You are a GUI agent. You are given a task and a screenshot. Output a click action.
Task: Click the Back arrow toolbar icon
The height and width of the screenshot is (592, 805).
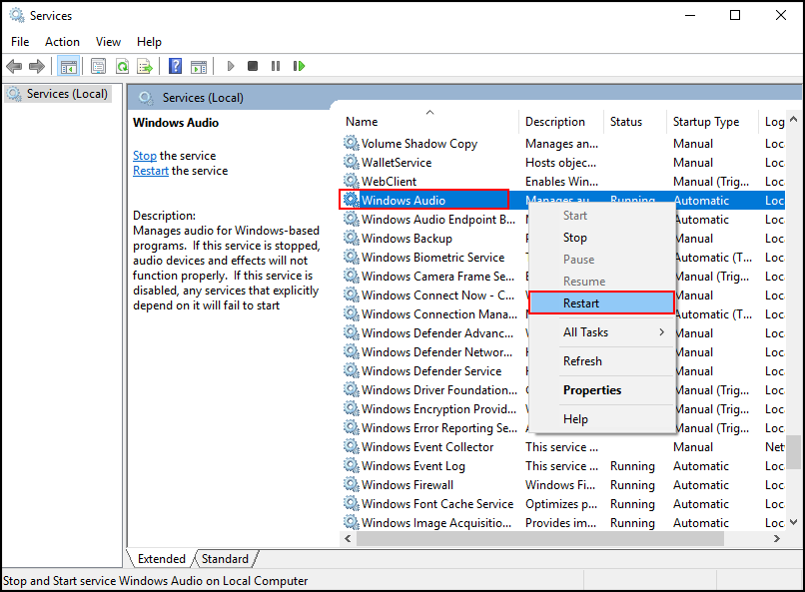[14, 66]
